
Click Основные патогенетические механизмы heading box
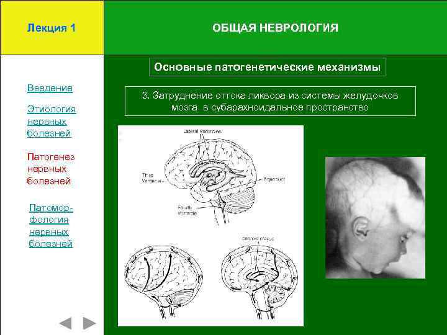(268, 67)
